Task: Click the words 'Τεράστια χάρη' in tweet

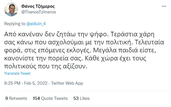Action: click(x=133, y=34)
